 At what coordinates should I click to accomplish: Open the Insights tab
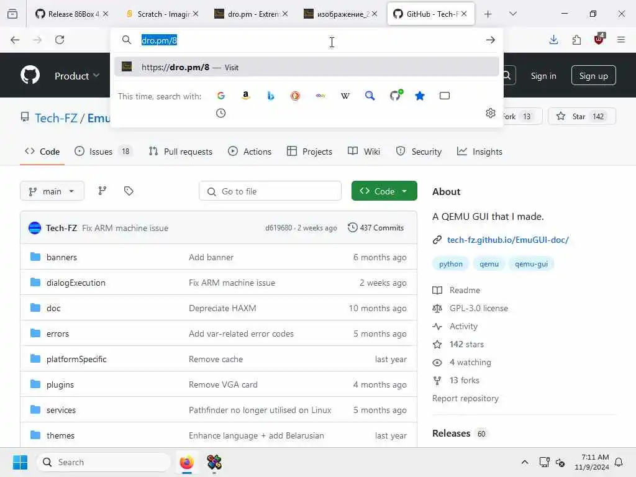coord(479,152)
